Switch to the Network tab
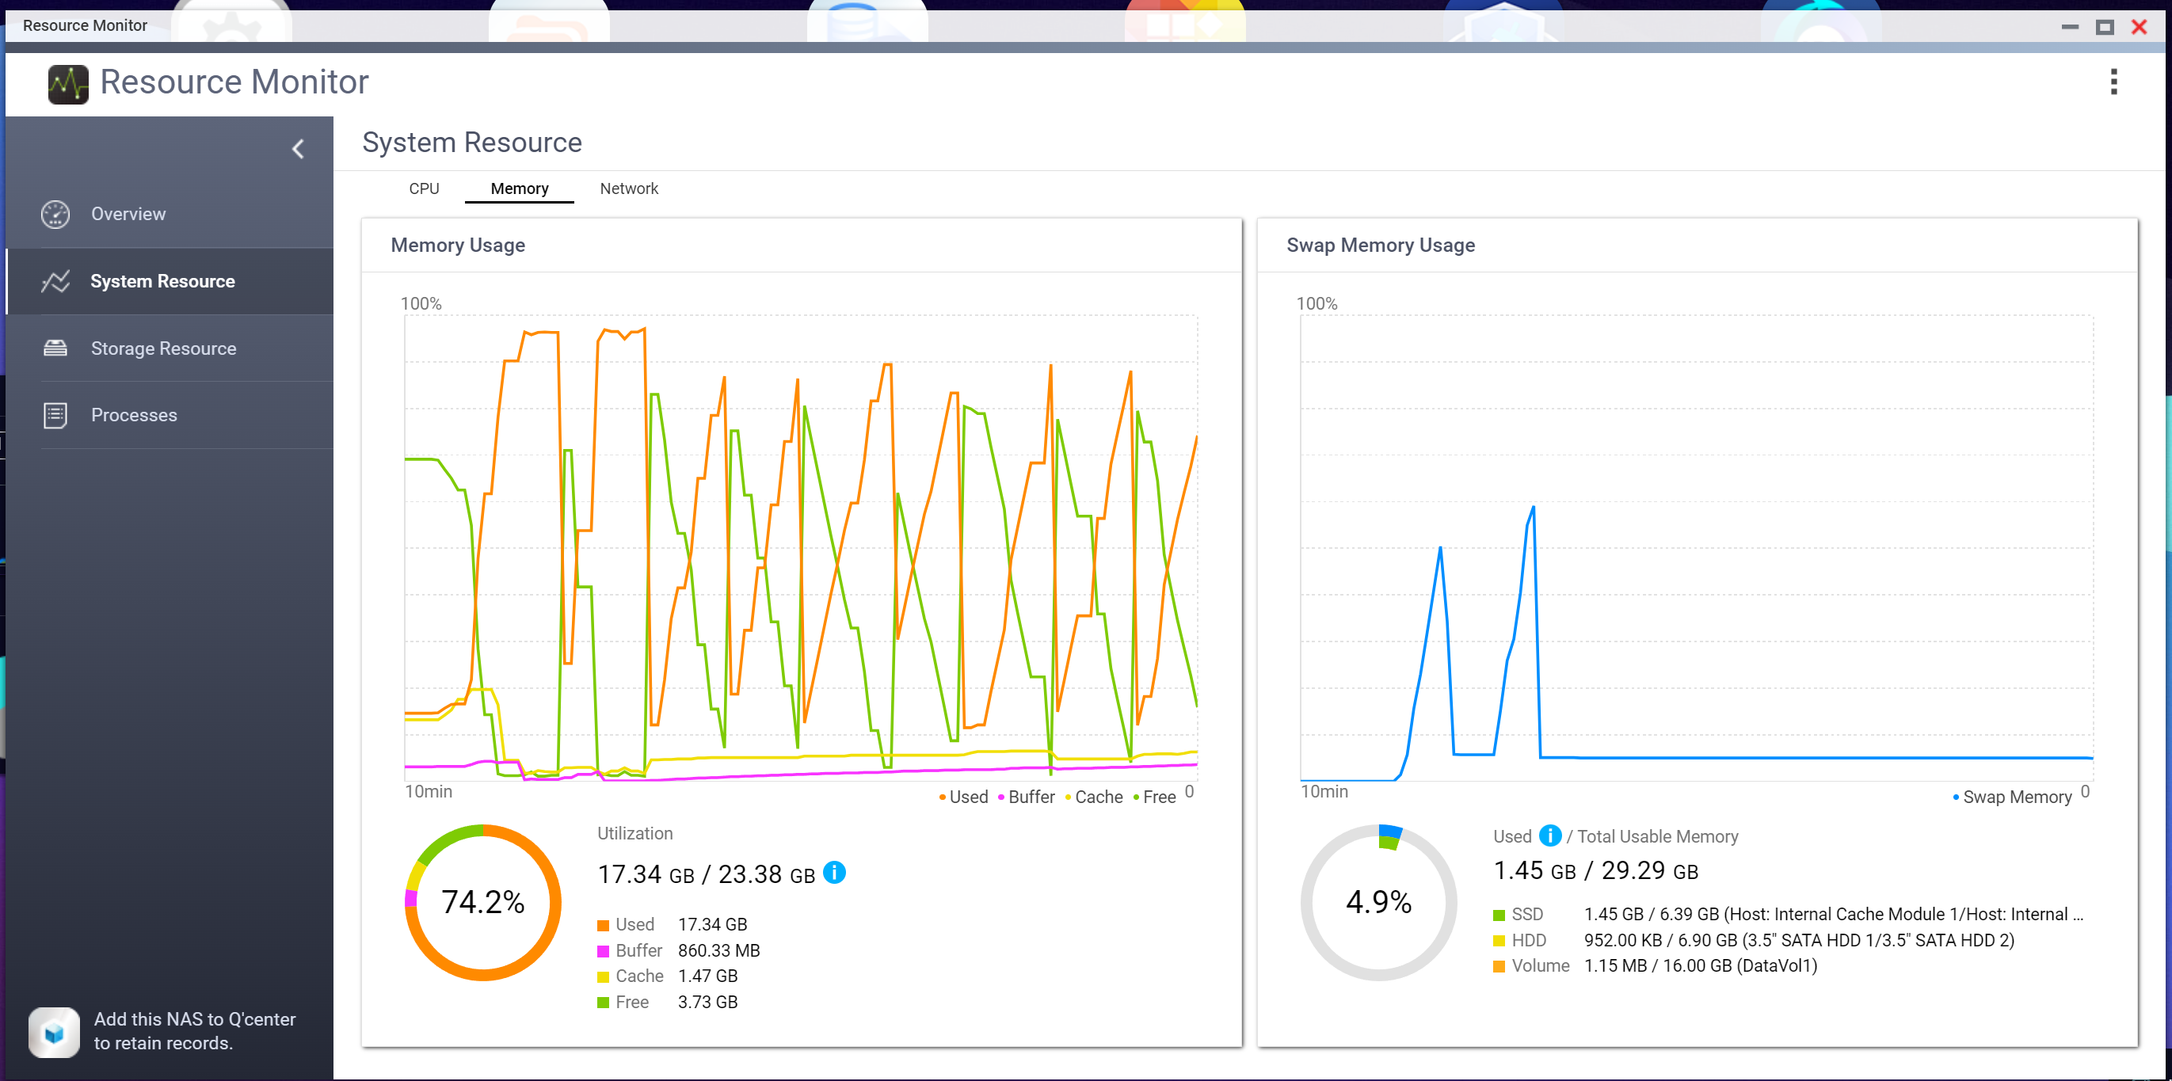The height and width of the screenshot is (1081, 2172). [x=629, y=189]
